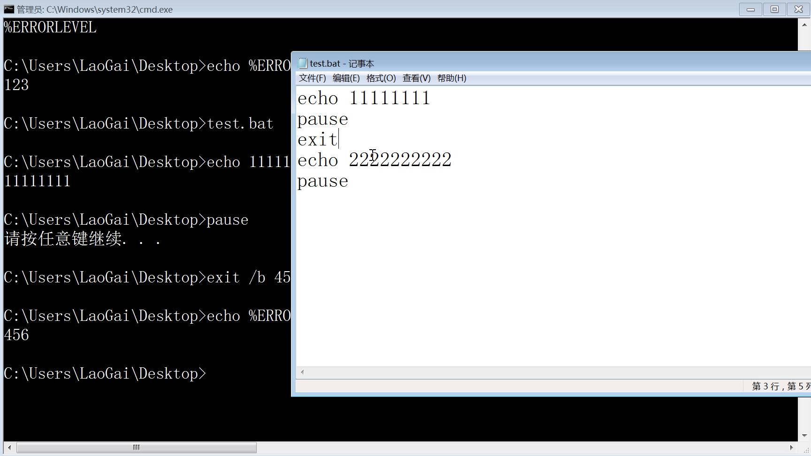
Task: Click the 'echo 11111111' line in Notepad
Action: (x=364, y=98)
